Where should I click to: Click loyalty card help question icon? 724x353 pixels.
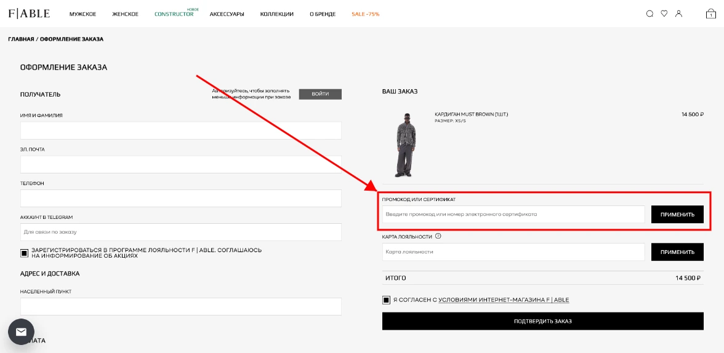tap(438, 236)
